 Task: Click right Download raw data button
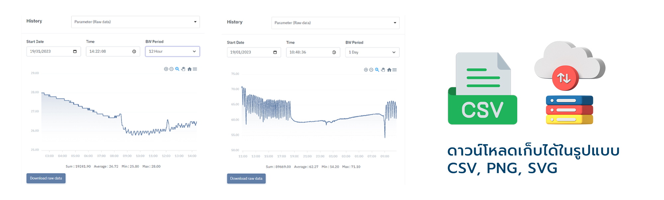(246, 178)
